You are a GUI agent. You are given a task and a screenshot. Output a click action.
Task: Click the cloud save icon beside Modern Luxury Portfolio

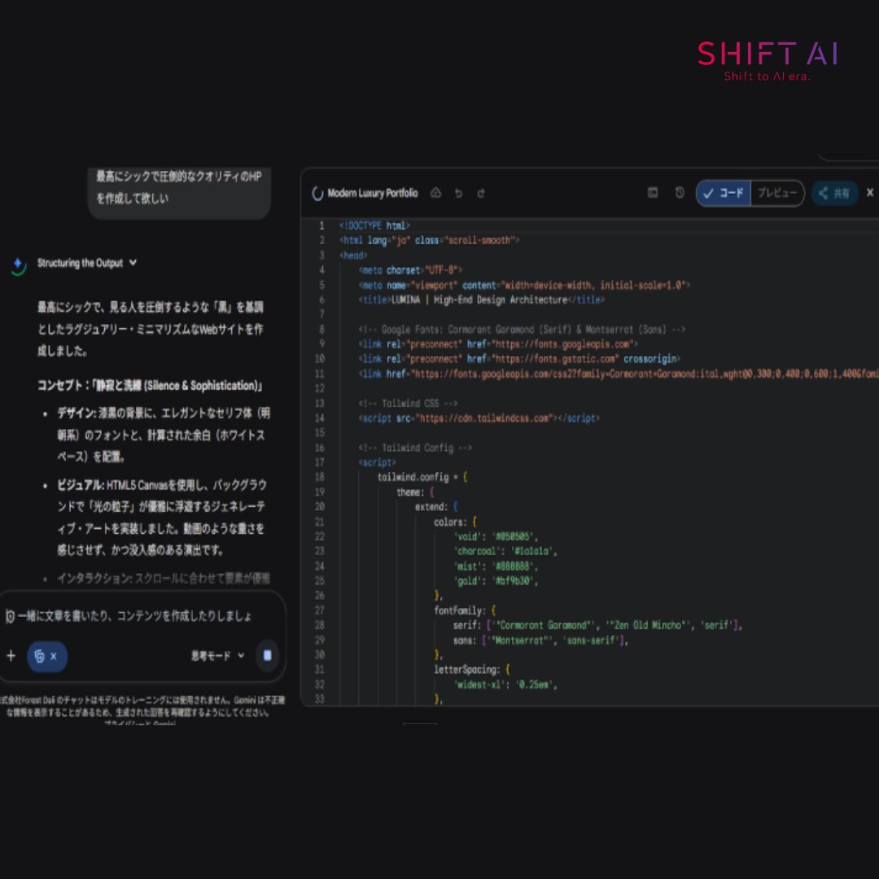pos(435,193)
